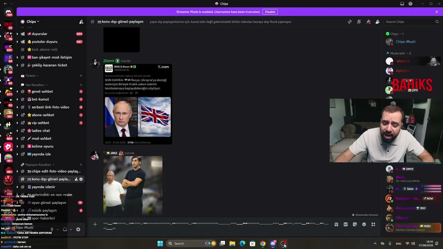
Task: Open User Settings gear
Action: [78, 229]
